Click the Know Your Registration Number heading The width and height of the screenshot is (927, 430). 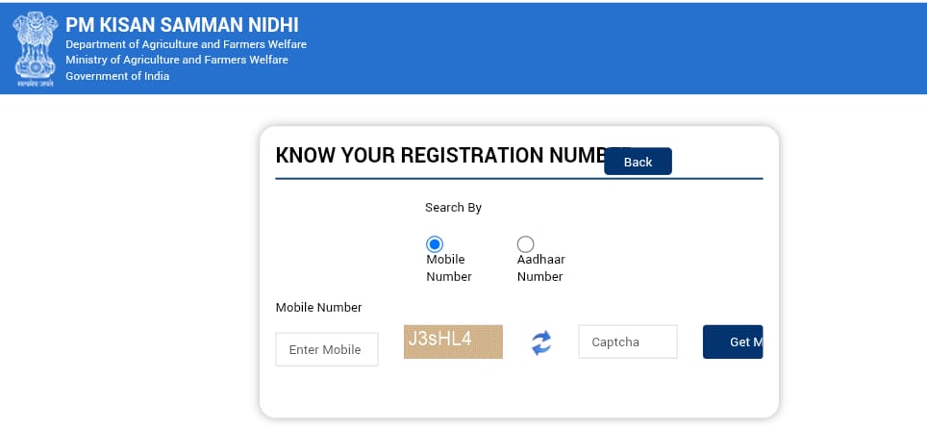(x=439, y=156)
